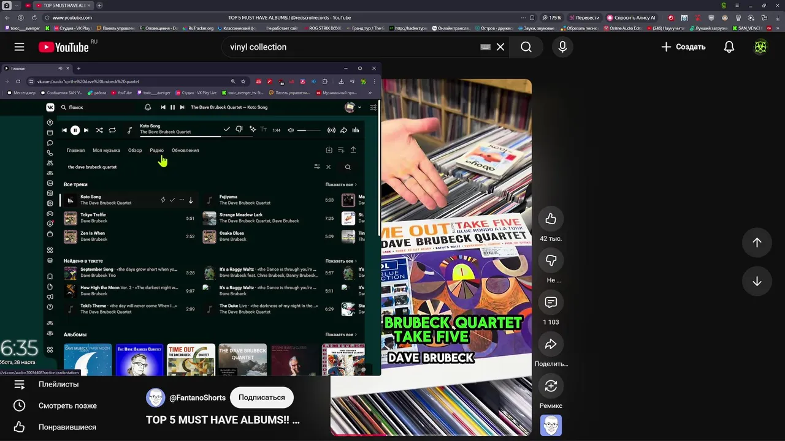Screen dimensions: 785x441
Task: Toggle shuffle in VK audio player
Action: (99, 130)
